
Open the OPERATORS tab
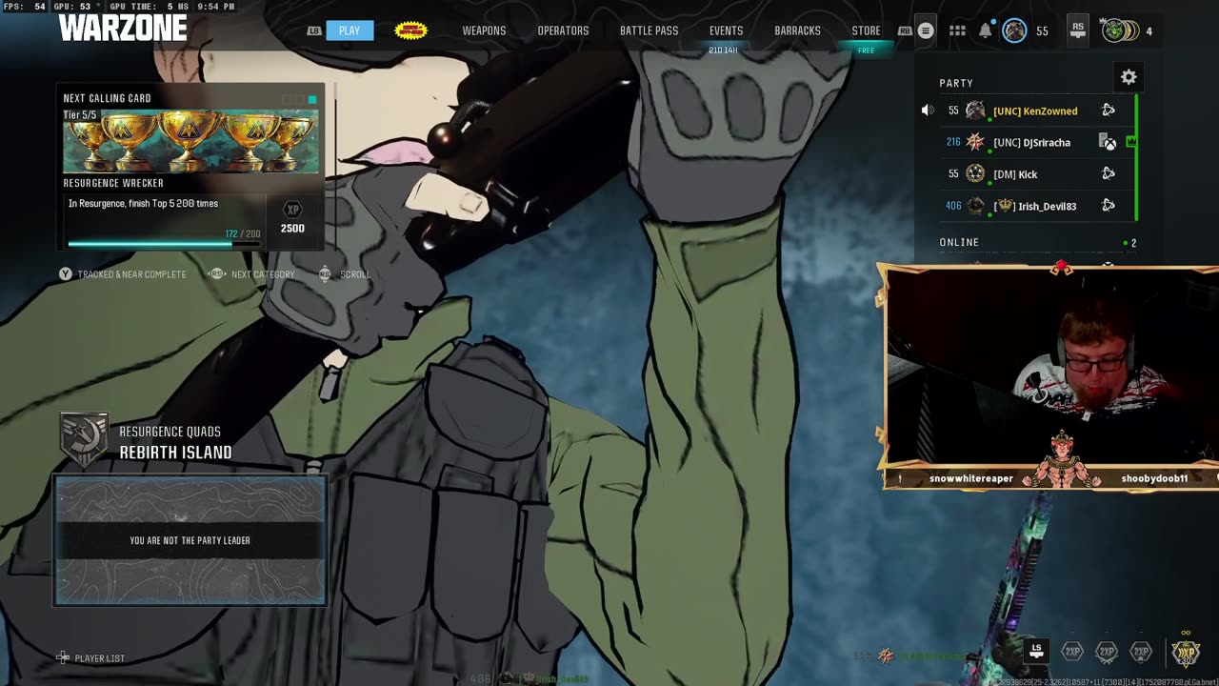(x=563, y=30)
